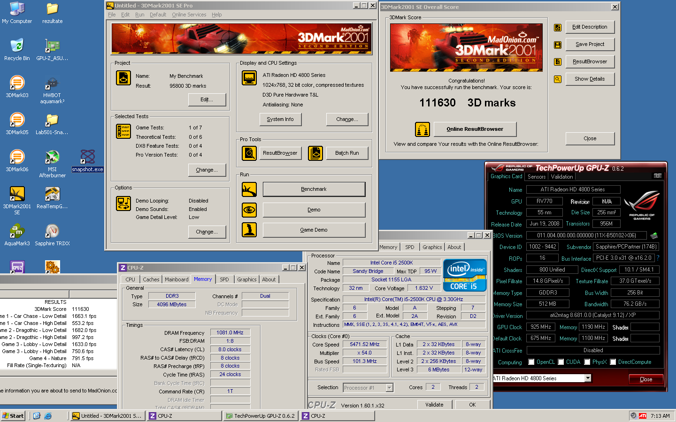Switch to the Validation tab in GPU-Z

562,177
